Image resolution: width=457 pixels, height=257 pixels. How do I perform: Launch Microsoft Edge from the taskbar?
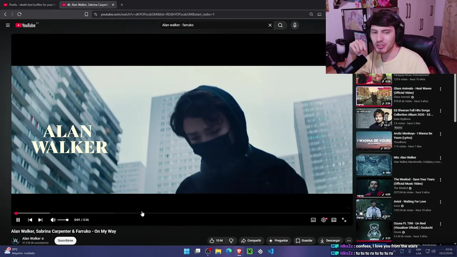coord(229,252)
